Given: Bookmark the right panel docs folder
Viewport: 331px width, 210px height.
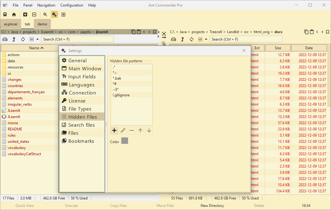Looking at the screenshot, I should pos(328,32).
